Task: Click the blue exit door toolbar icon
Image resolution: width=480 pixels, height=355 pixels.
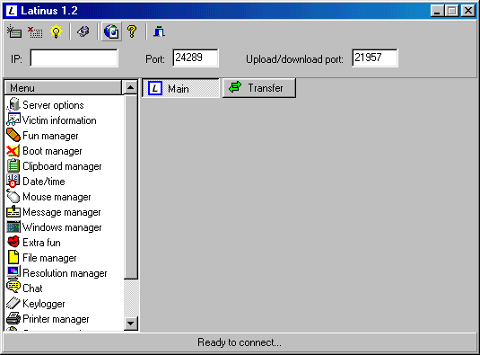Action: click(159, 31)
